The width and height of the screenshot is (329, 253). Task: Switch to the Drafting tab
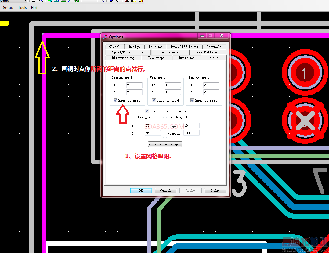[186, 58]
